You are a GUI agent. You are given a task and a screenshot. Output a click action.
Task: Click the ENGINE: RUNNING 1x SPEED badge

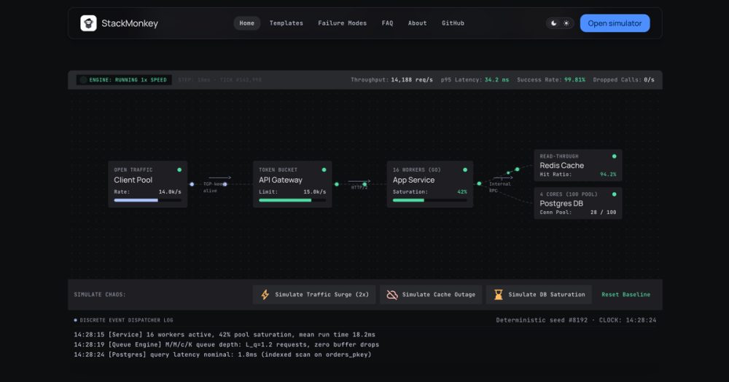124,80
